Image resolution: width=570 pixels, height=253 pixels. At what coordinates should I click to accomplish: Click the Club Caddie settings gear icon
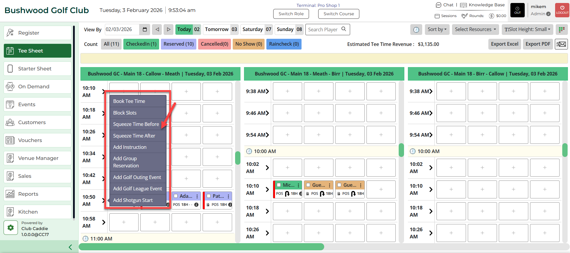(11, 228)
